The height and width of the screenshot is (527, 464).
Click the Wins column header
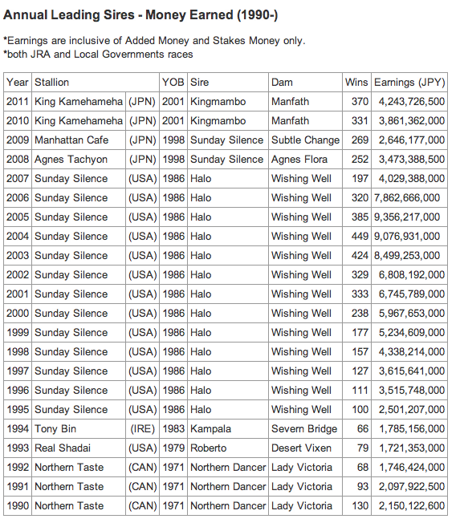point(356,83)
